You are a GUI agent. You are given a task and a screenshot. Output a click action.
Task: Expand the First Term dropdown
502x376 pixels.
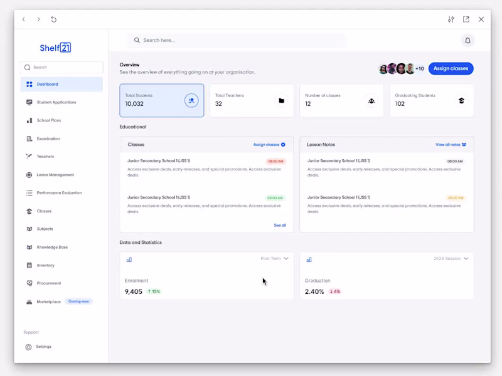click(x=275, y=258)
